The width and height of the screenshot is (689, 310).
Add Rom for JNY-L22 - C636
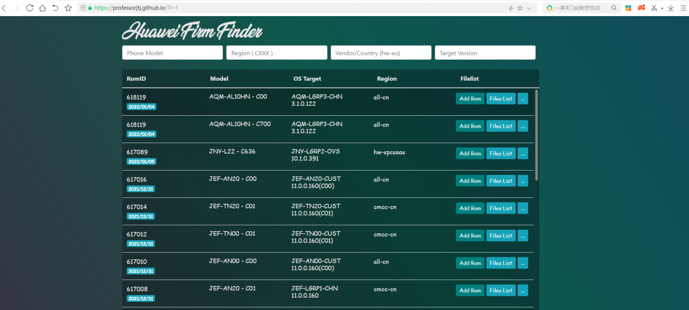[470, 153]
